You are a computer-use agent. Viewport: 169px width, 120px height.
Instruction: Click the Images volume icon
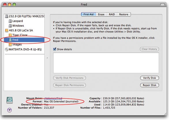pos(10,44)
